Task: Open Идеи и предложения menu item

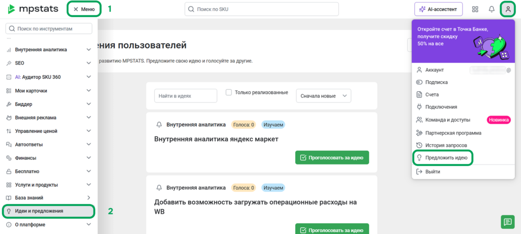Action: point(48,211)
